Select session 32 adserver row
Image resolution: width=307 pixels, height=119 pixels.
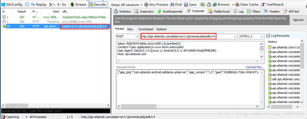[x=56, y=26]
